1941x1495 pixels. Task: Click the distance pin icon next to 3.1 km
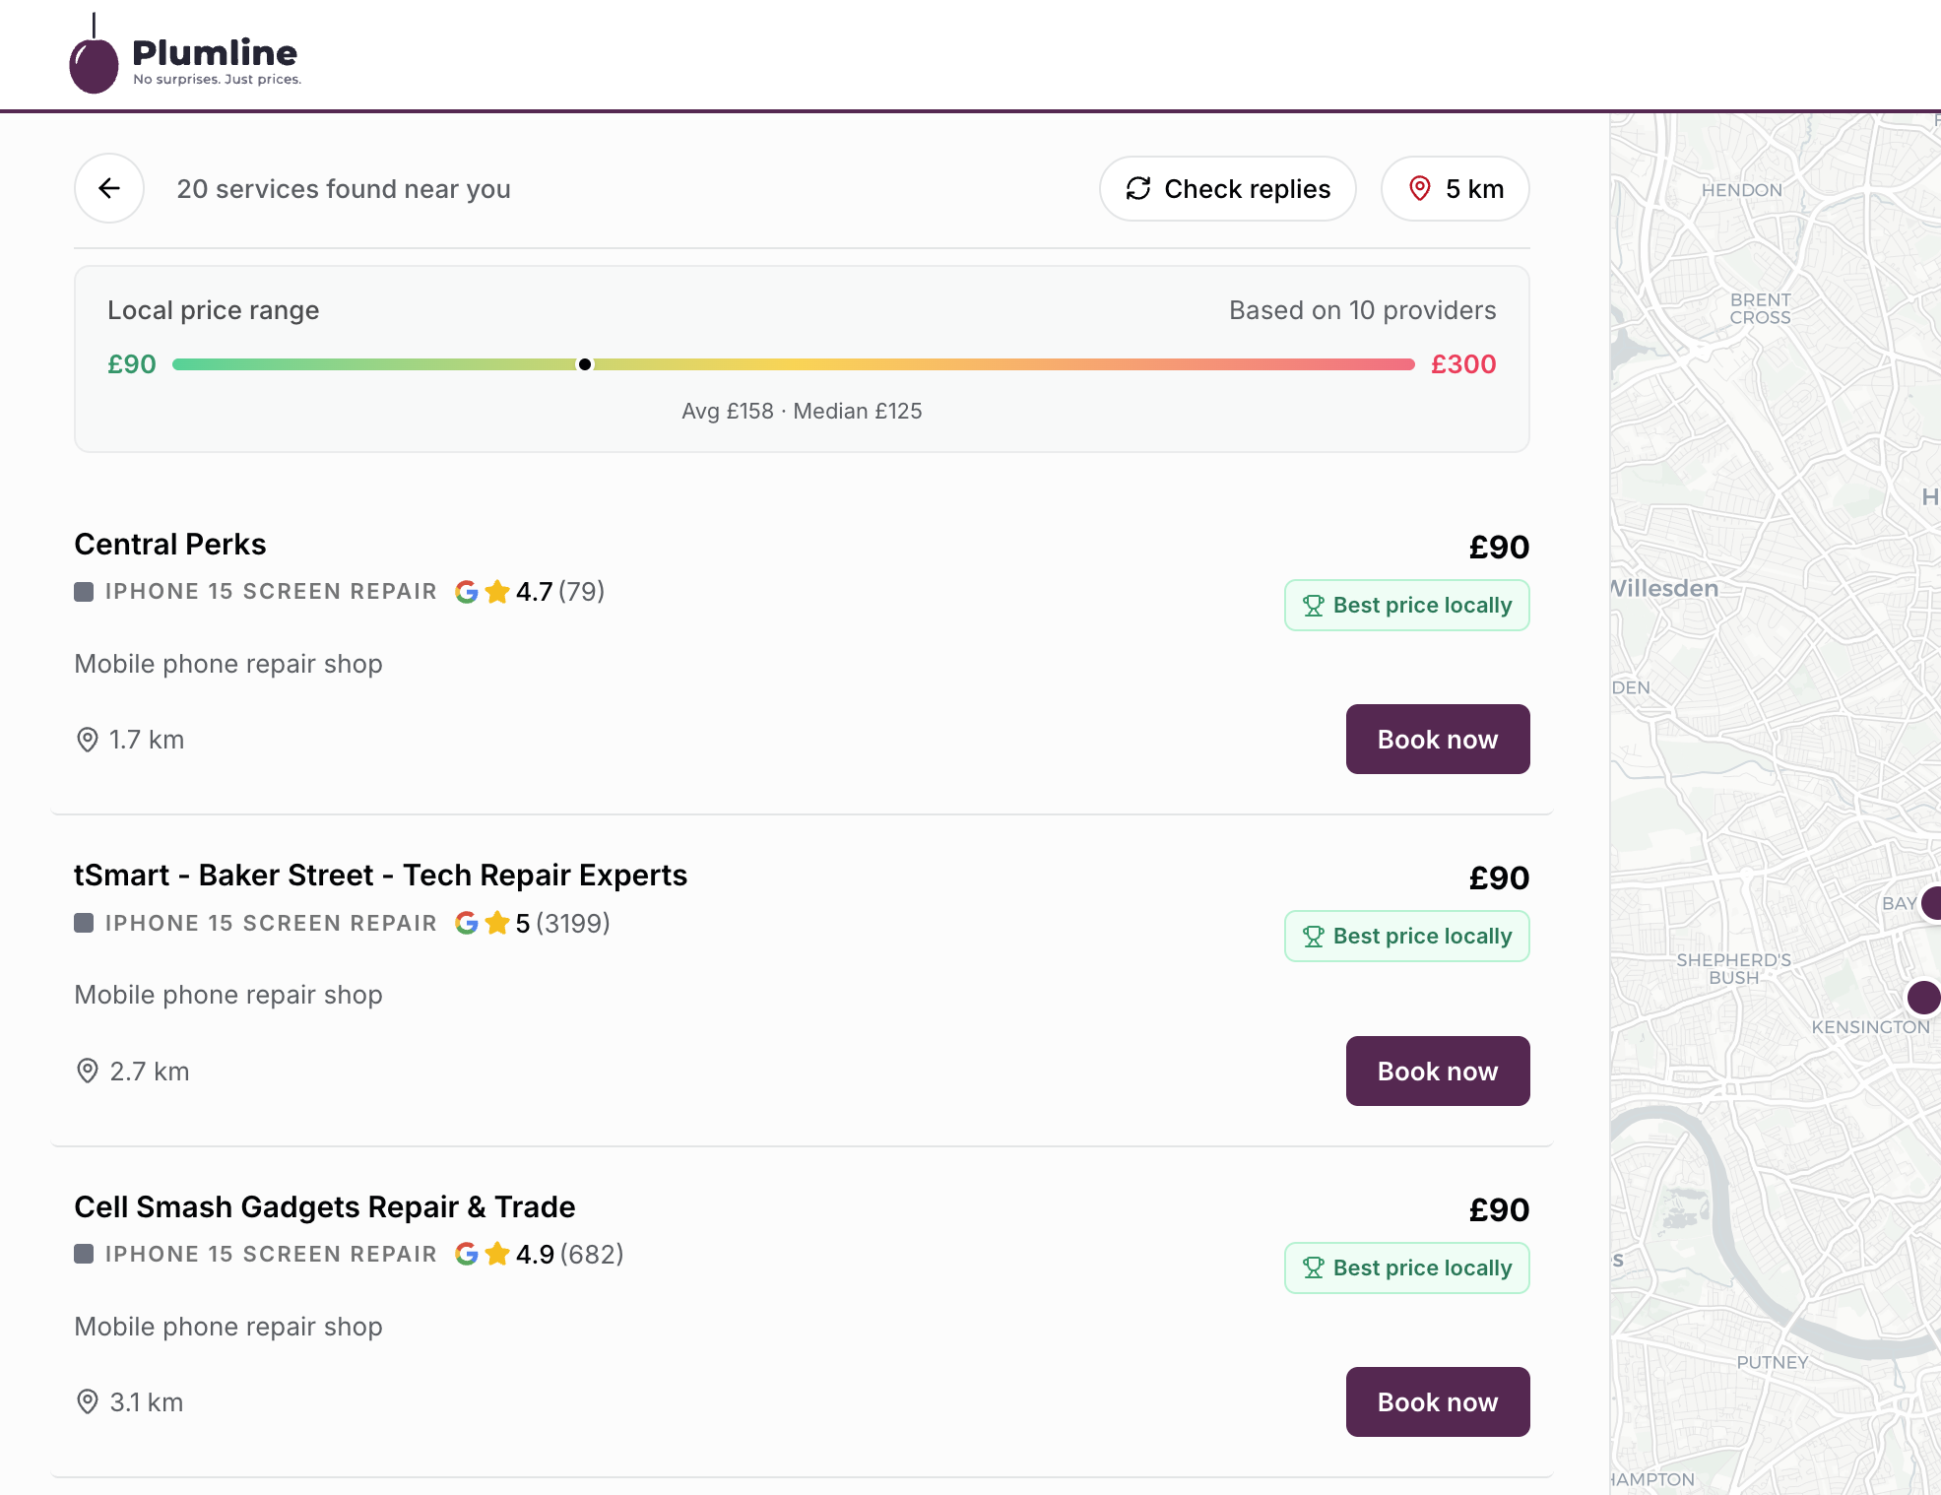click(x=88, y=1401)
